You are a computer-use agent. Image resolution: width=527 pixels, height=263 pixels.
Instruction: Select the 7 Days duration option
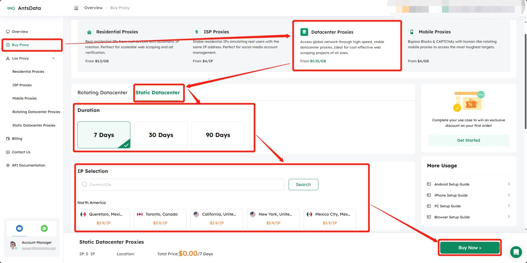tap(104, 135)
